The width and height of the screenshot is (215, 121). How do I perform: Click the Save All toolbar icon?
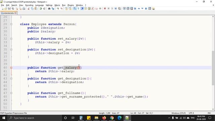point(13,8)
